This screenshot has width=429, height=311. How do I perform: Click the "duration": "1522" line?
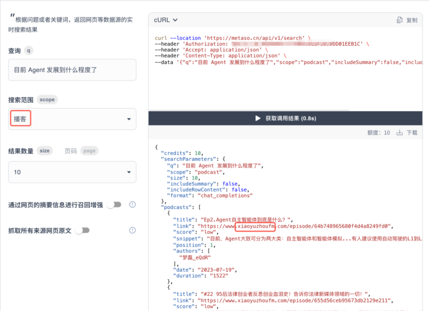[201, 276]
